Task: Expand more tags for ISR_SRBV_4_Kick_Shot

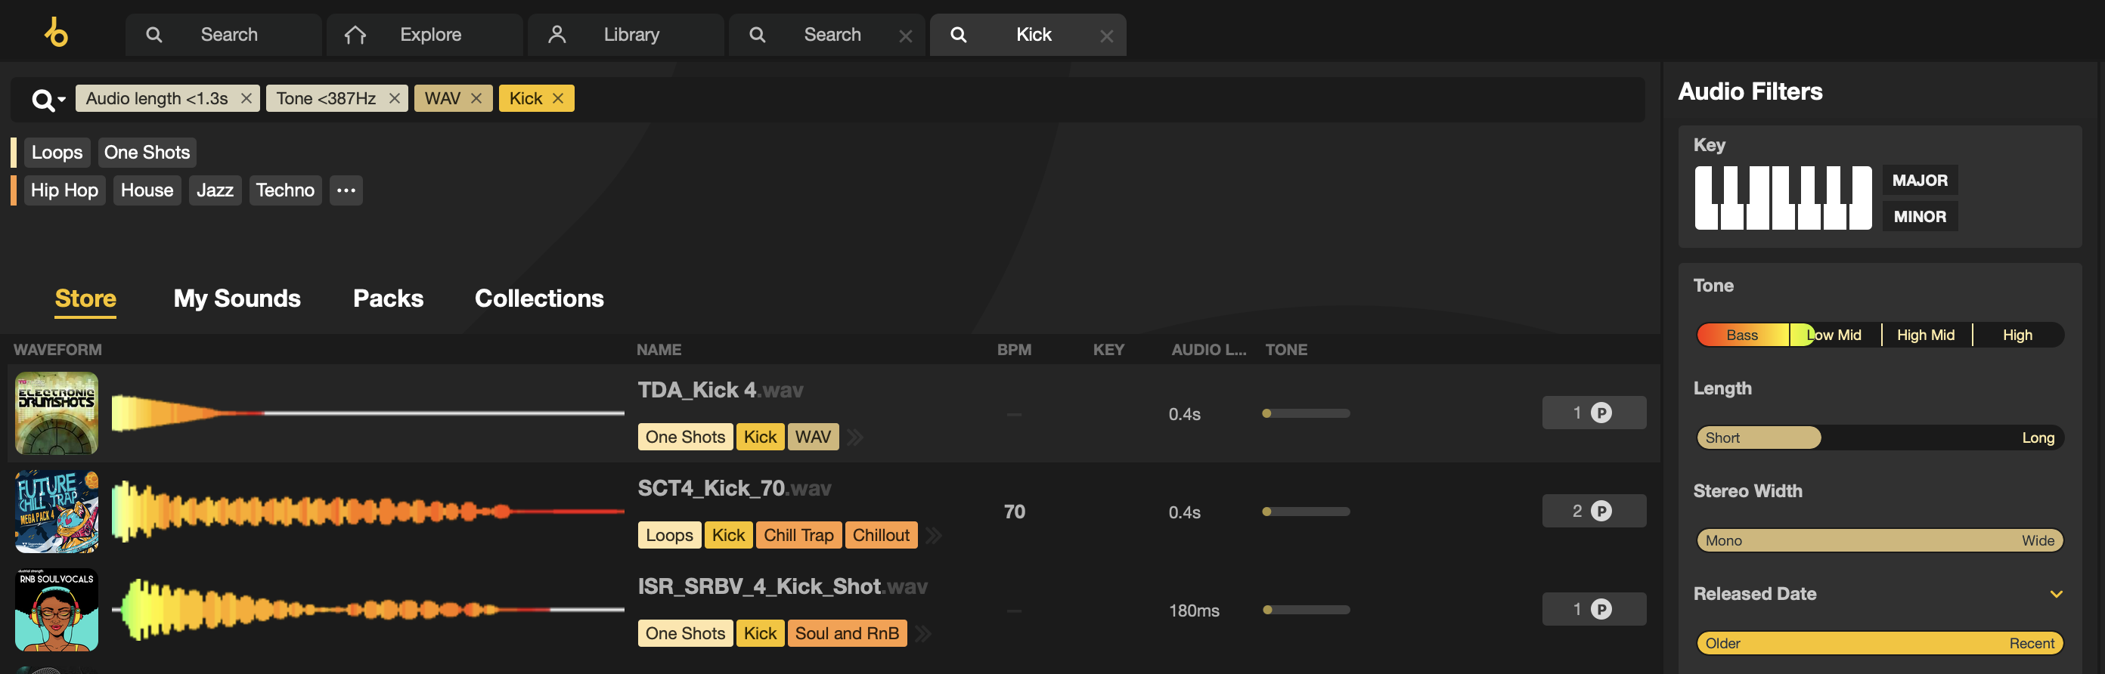Action: click(x=923, y=633)
